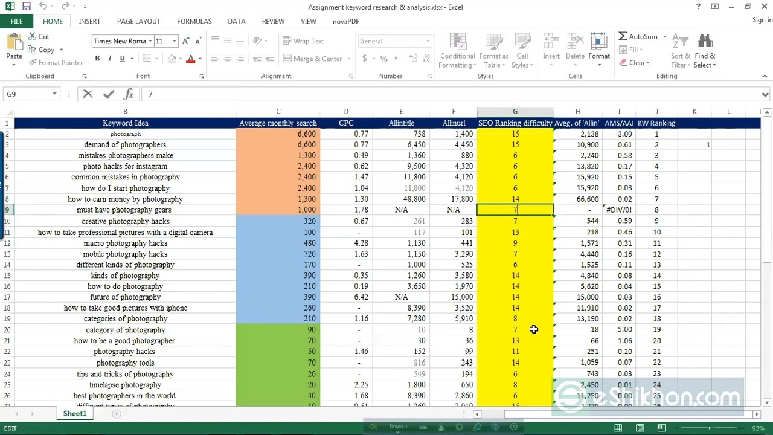Click the #DIV/0! error cell
The width and height of the screenshot is (773, 435).
[x=619, y=210]
